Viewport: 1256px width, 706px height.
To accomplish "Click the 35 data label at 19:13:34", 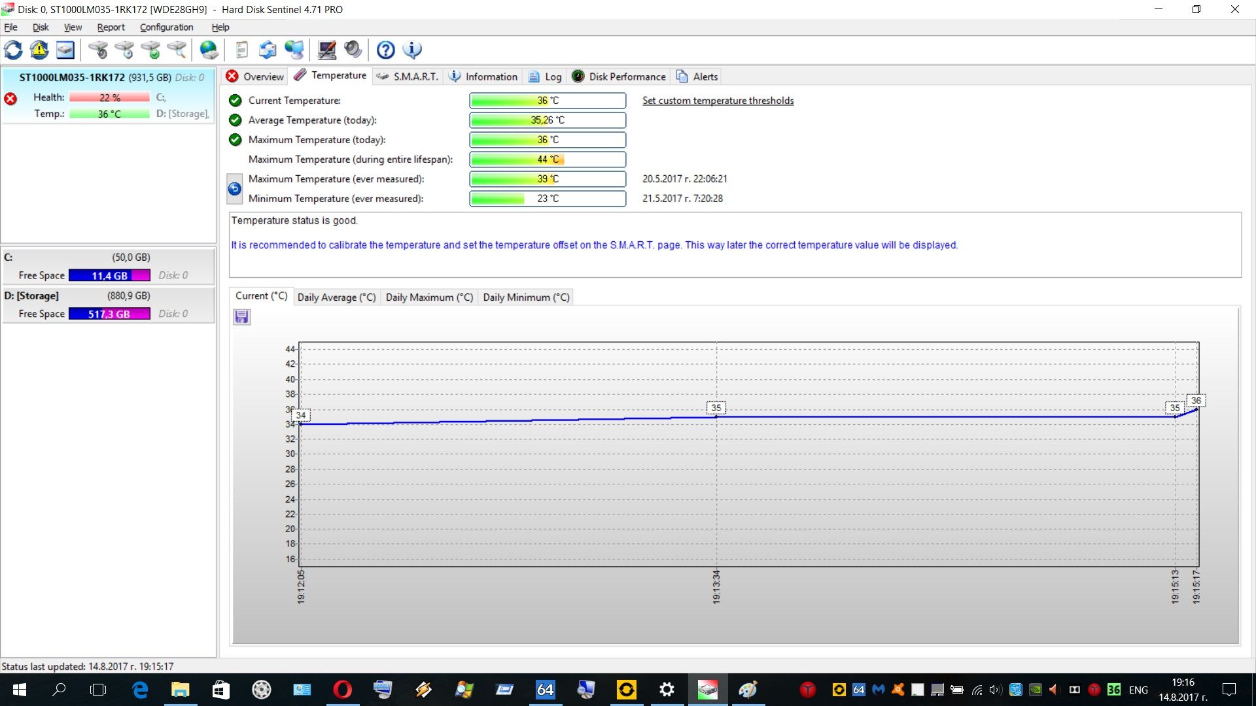I will 716,408.
